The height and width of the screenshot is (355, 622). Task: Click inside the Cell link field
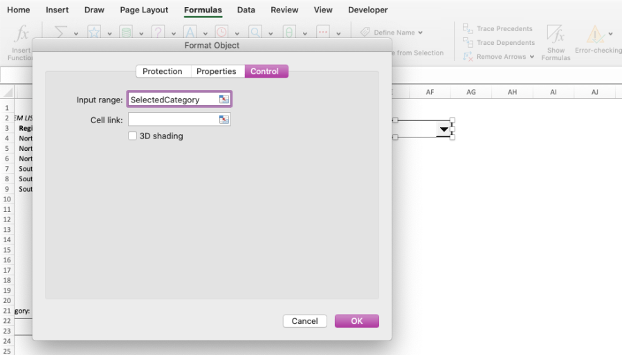[174, 120]
